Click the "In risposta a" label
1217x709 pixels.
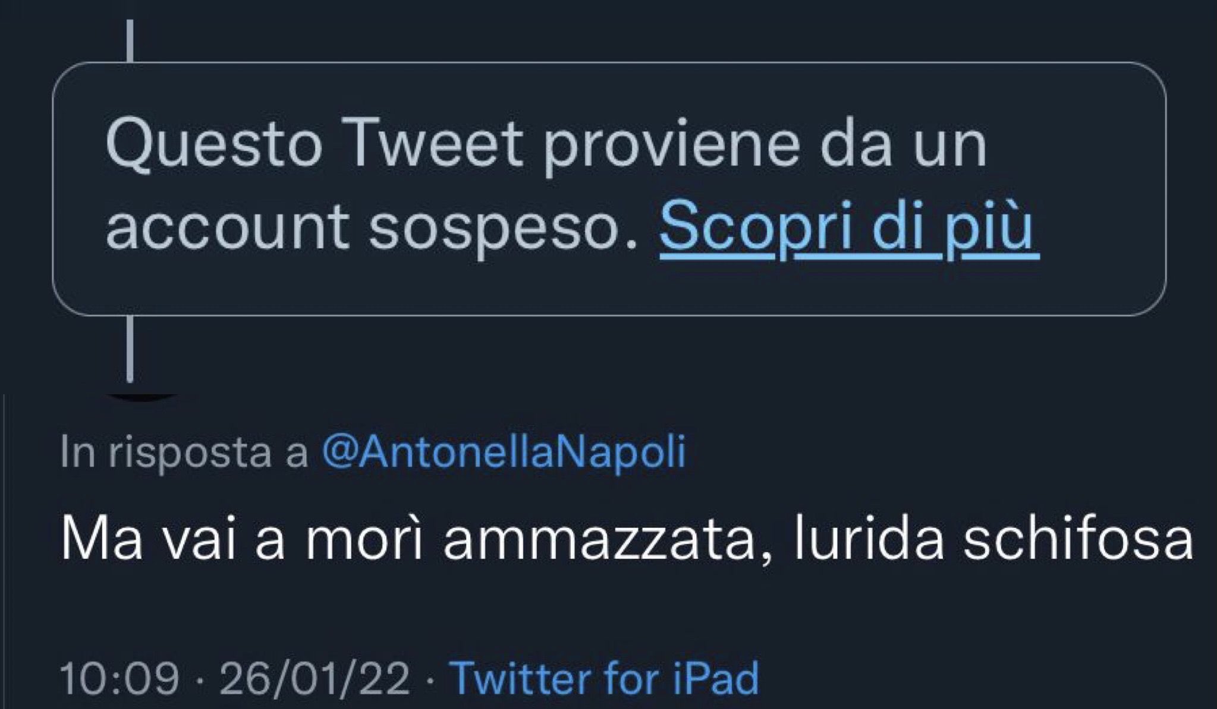(x=184, y=452)
